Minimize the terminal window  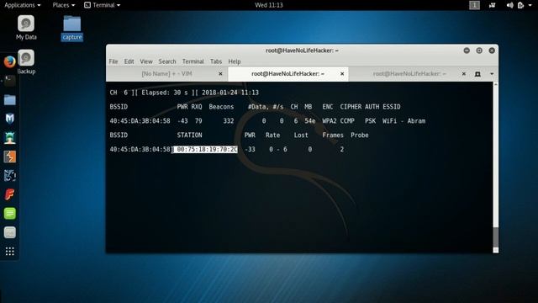coord(467,50)
